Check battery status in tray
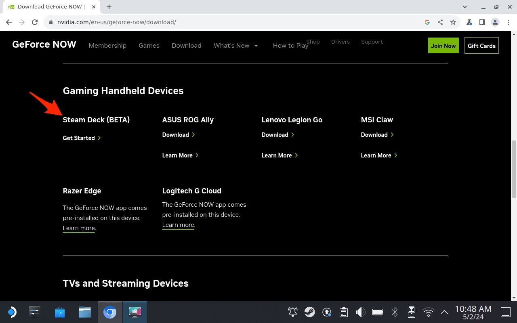Viewport: 517px width, 323px height. click(x=378, y=312)
